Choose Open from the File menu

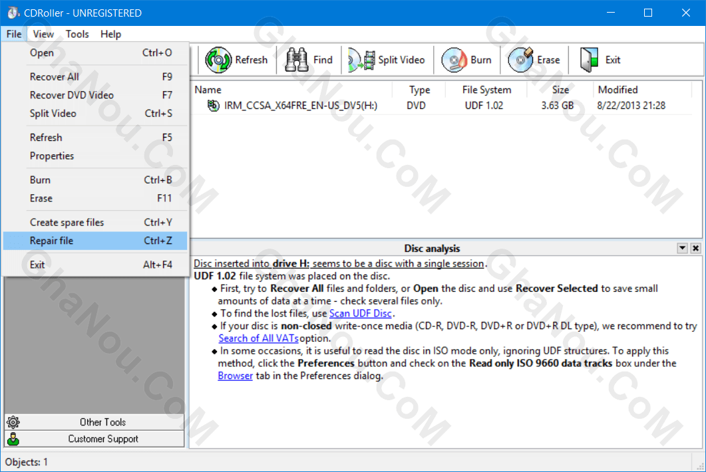click(95, 53)
